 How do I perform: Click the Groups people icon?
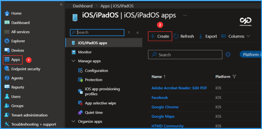click(7, 106)
